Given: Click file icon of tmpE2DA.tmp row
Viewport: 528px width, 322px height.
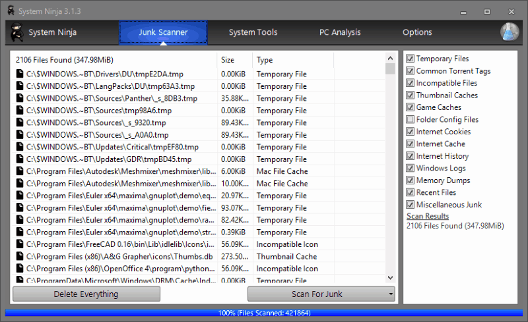Looking at the screenshot, I should [20, 74].
